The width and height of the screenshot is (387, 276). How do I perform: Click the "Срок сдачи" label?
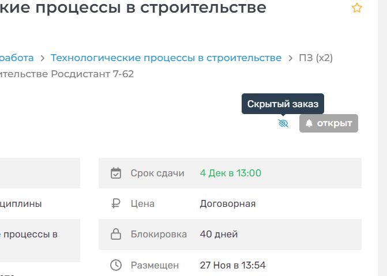click(x=157, y=173)
